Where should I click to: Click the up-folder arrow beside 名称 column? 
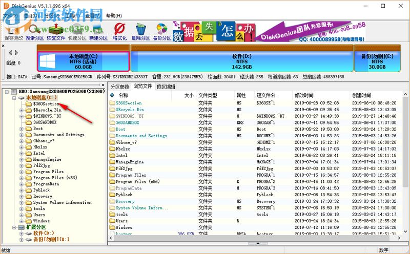point(112,95)
